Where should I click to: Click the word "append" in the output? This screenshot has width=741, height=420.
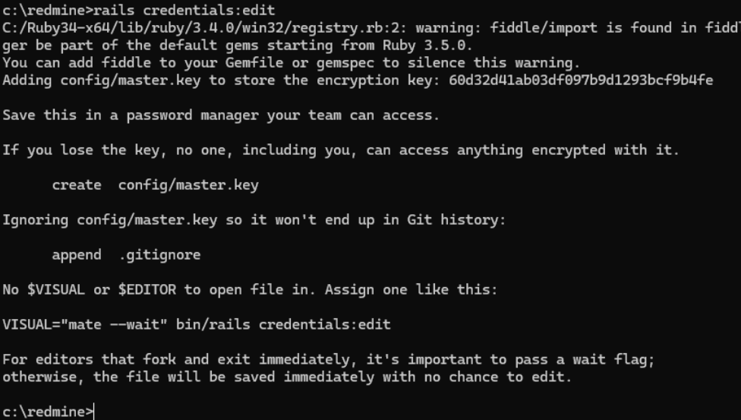point(76,254)
